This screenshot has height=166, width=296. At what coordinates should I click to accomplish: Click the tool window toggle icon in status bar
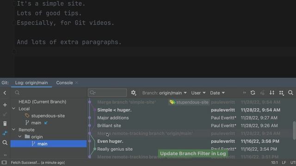(4, 162)
